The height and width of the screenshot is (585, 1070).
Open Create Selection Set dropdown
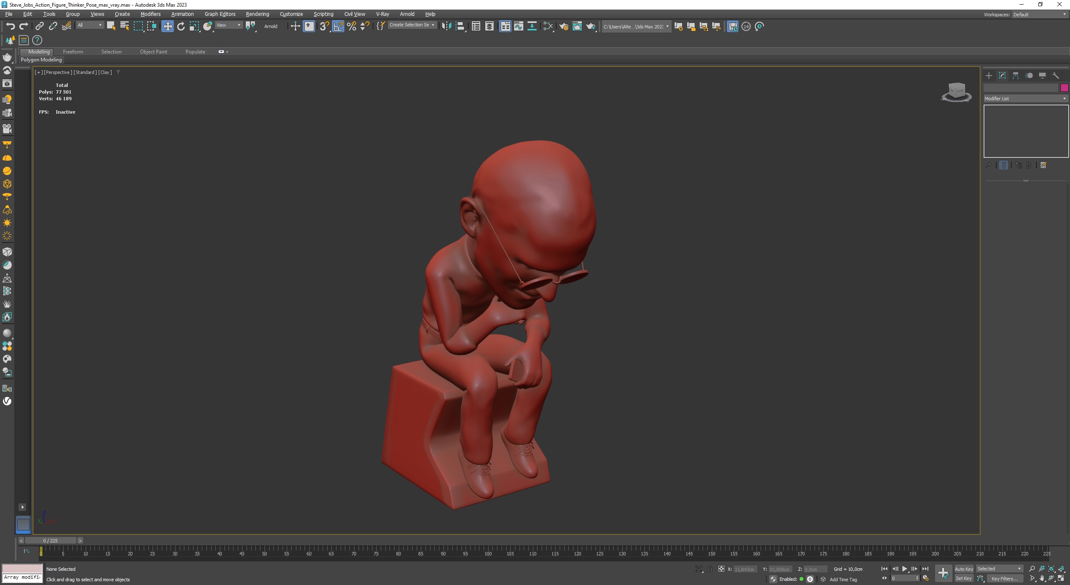tap(412, 25)
